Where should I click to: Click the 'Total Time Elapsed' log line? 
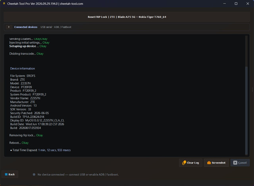coord(40,150)
